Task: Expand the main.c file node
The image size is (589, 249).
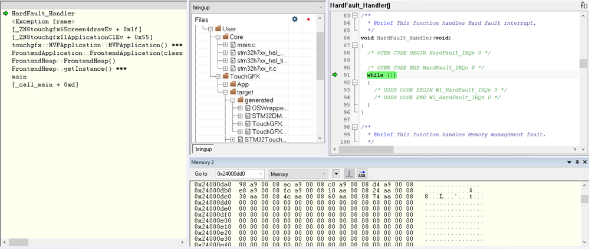Action: pos(225,44)
